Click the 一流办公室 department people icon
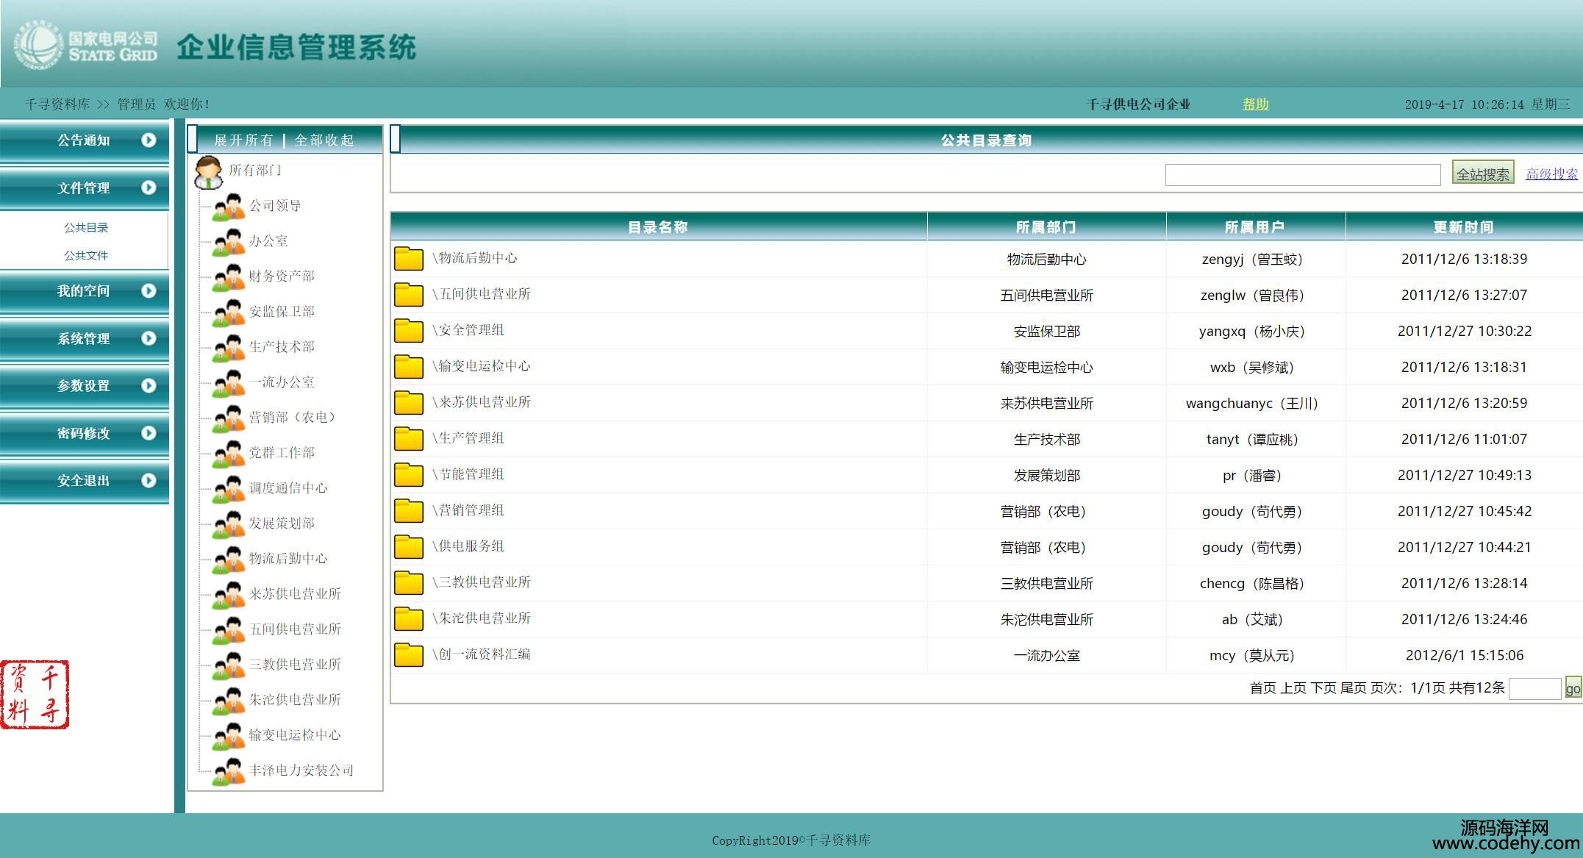This screenshot has width=1583, height=858. (x=229, y=383)
